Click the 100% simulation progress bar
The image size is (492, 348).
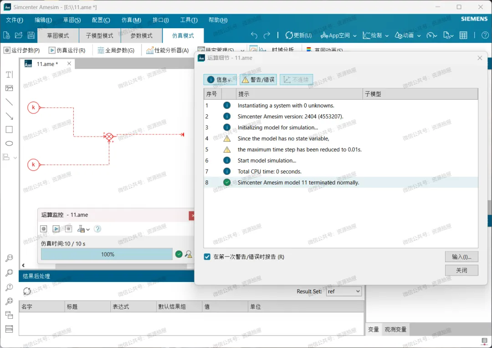[107, 254]
